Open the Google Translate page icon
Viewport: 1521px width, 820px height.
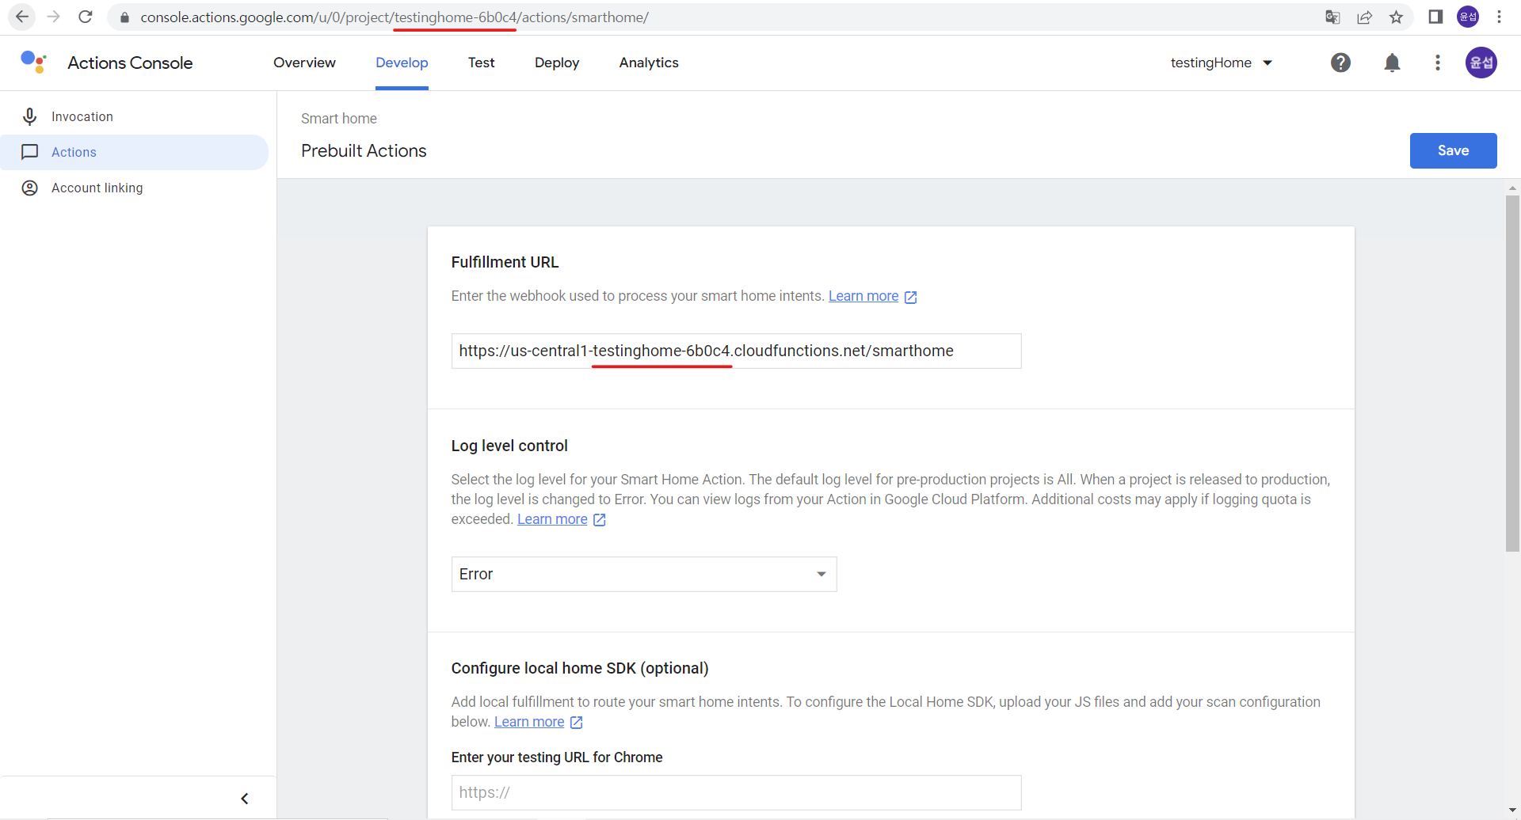pos(1332,17)
